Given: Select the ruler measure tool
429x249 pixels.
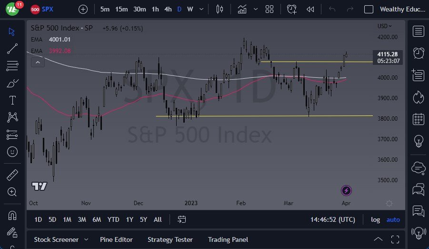Looking at the screenshot, I should click(x=12, y=175).
